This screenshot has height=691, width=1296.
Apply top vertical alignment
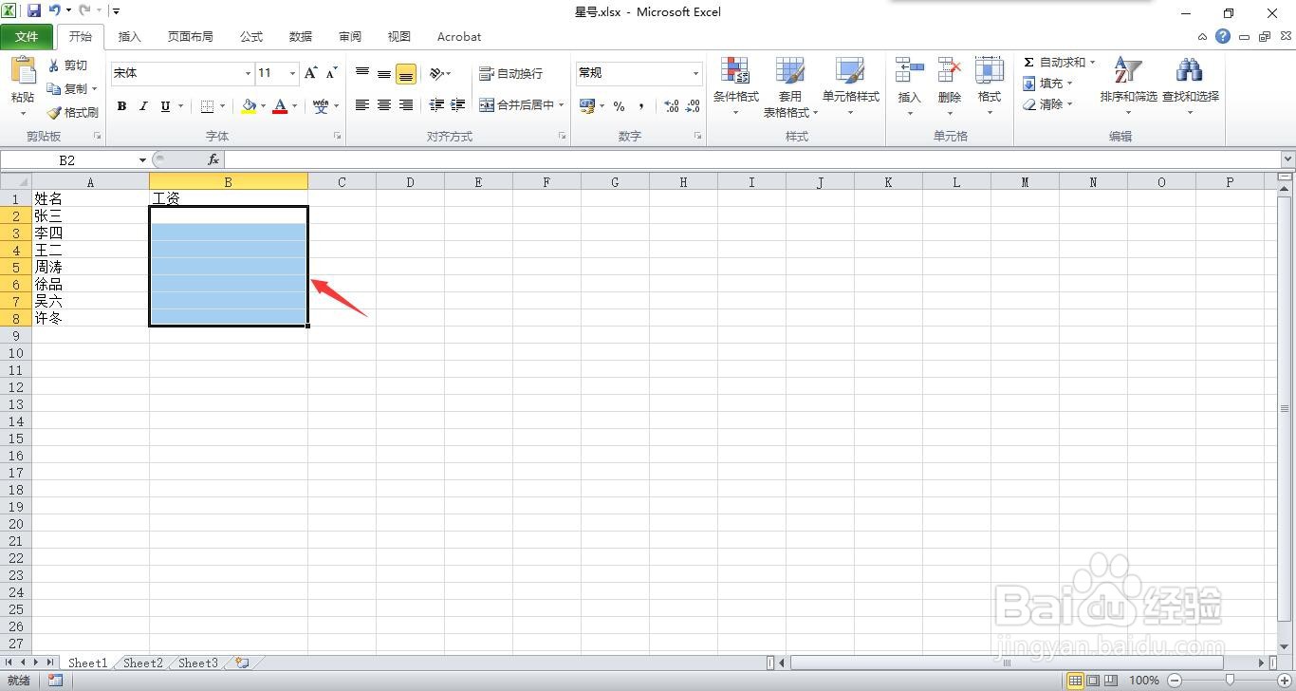click(362, 73)
